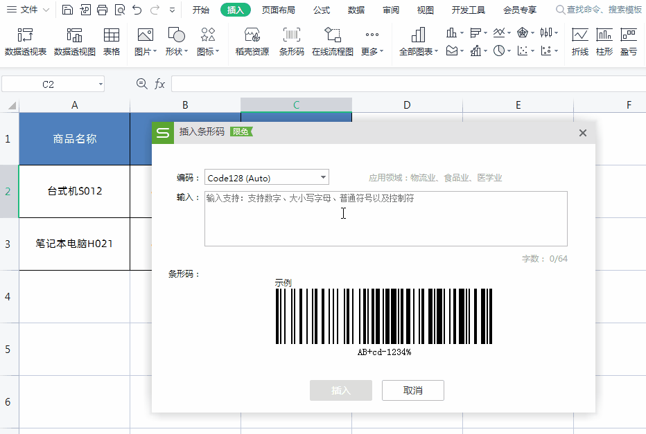Switch to the 公式 tab
The width and height of the screenshot is (646, 434).
pos(322,10)
